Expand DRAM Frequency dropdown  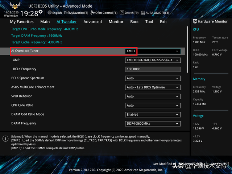pyautogui.click(x=153, y=124)
